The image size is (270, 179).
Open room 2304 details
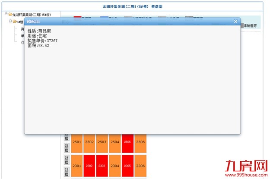coord(114,166)
